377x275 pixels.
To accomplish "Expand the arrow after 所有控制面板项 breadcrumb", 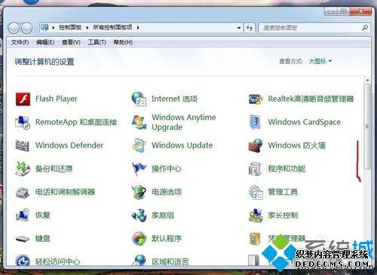I will tap(138, 28).
